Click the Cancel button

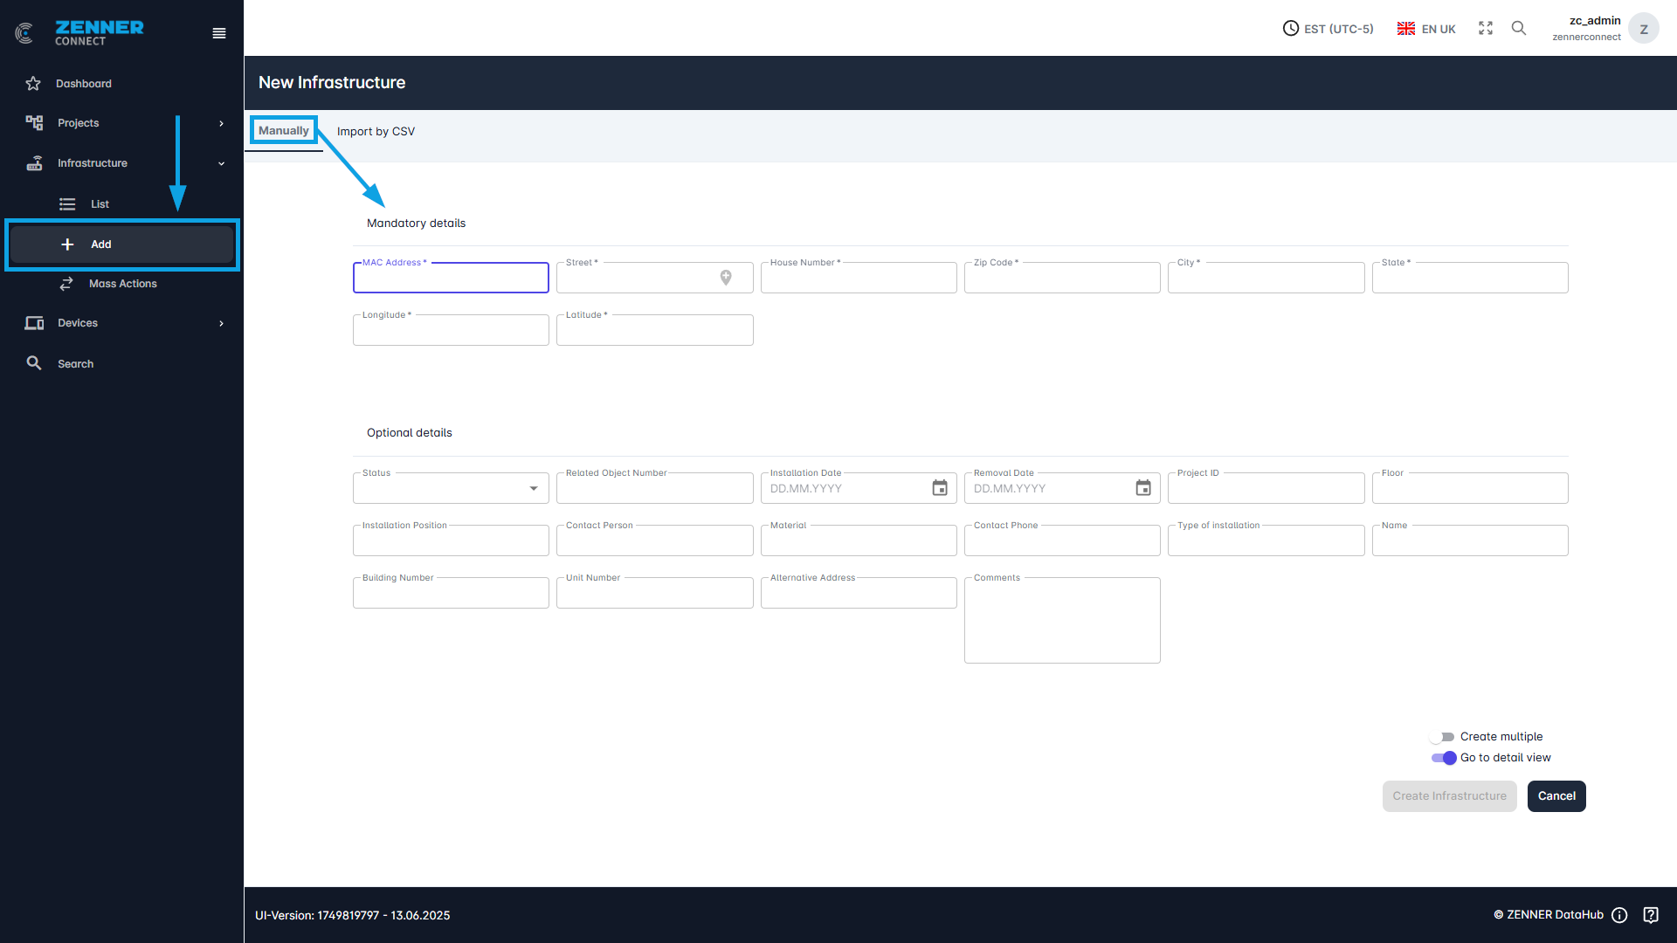(1556, 795)
